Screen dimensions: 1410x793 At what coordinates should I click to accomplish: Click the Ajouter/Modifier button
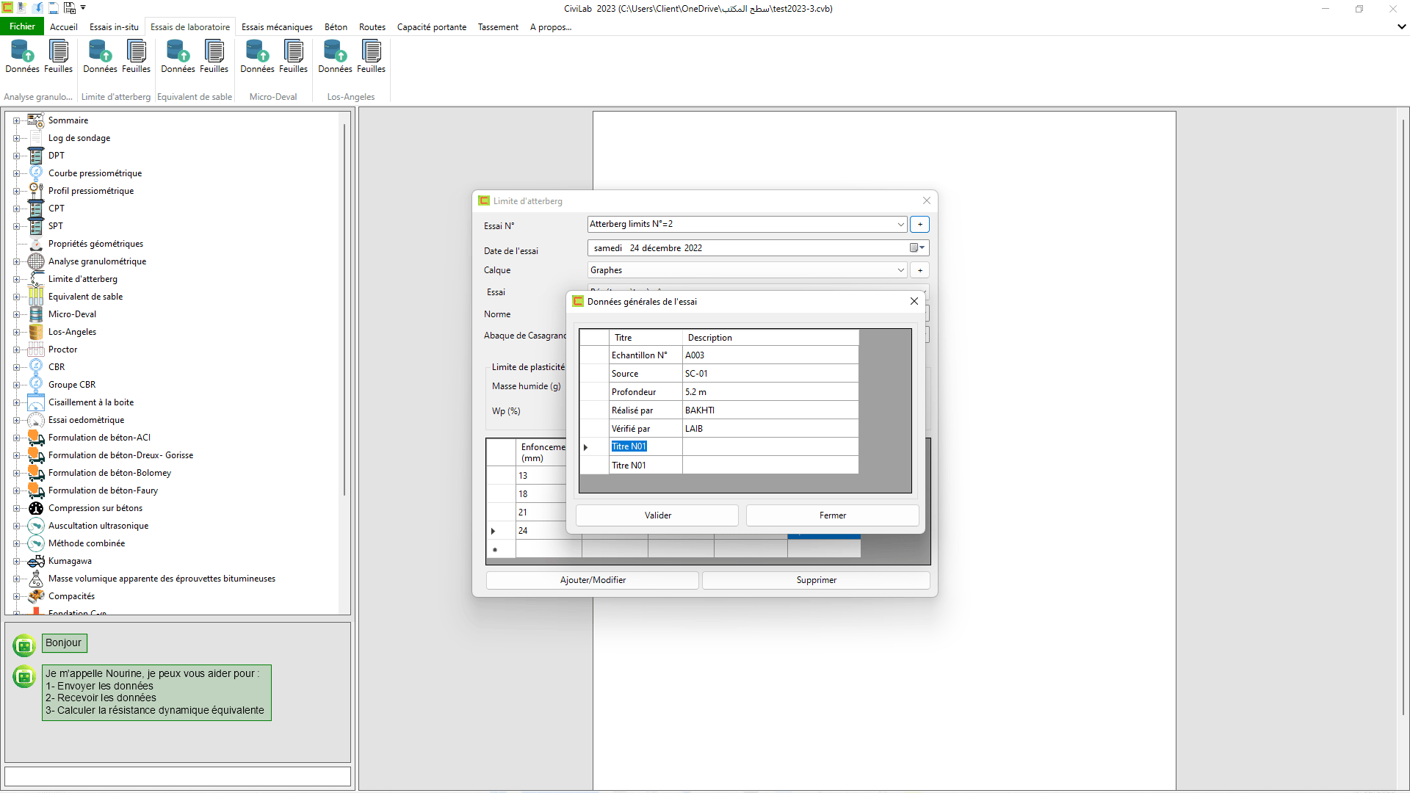click(593, 580)
